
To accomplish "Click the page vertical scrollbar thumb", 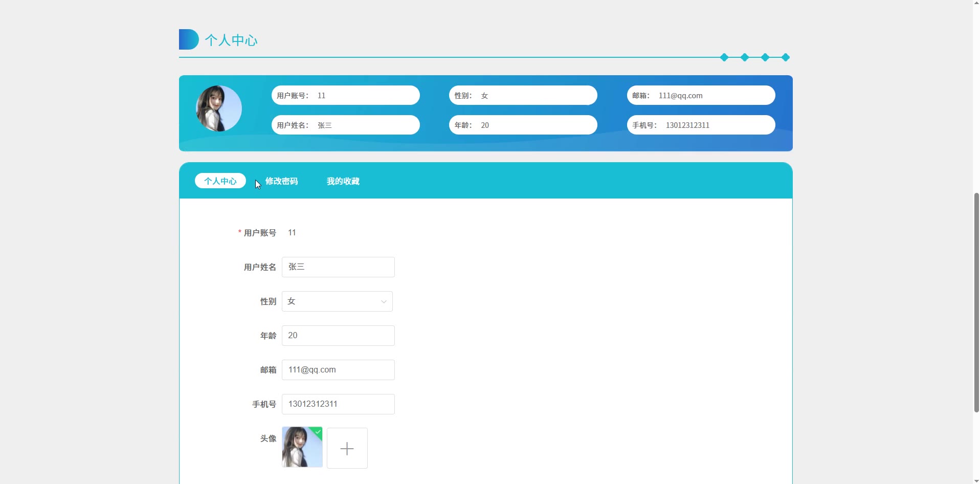I will (x=976, y=302).
